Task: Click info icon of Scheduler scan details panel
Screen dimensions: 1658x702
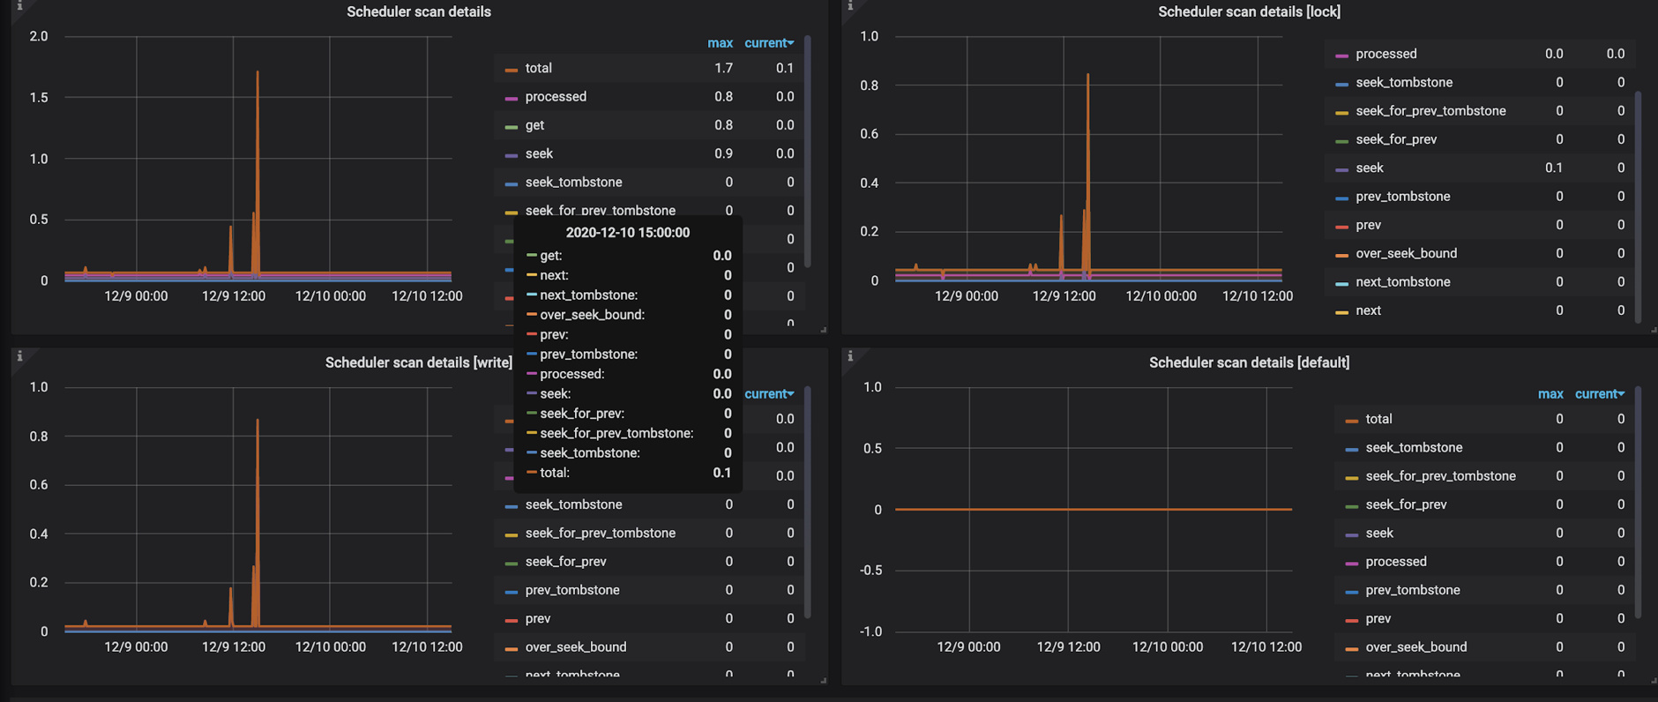Action: [x=19, y=5]
